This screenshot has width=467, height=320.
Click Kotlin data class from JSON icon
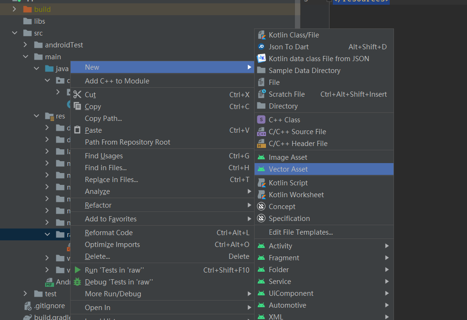(262, 58)
